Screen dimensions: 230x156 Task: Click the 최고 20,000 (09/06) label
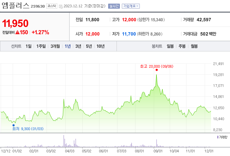coord(157,66)
